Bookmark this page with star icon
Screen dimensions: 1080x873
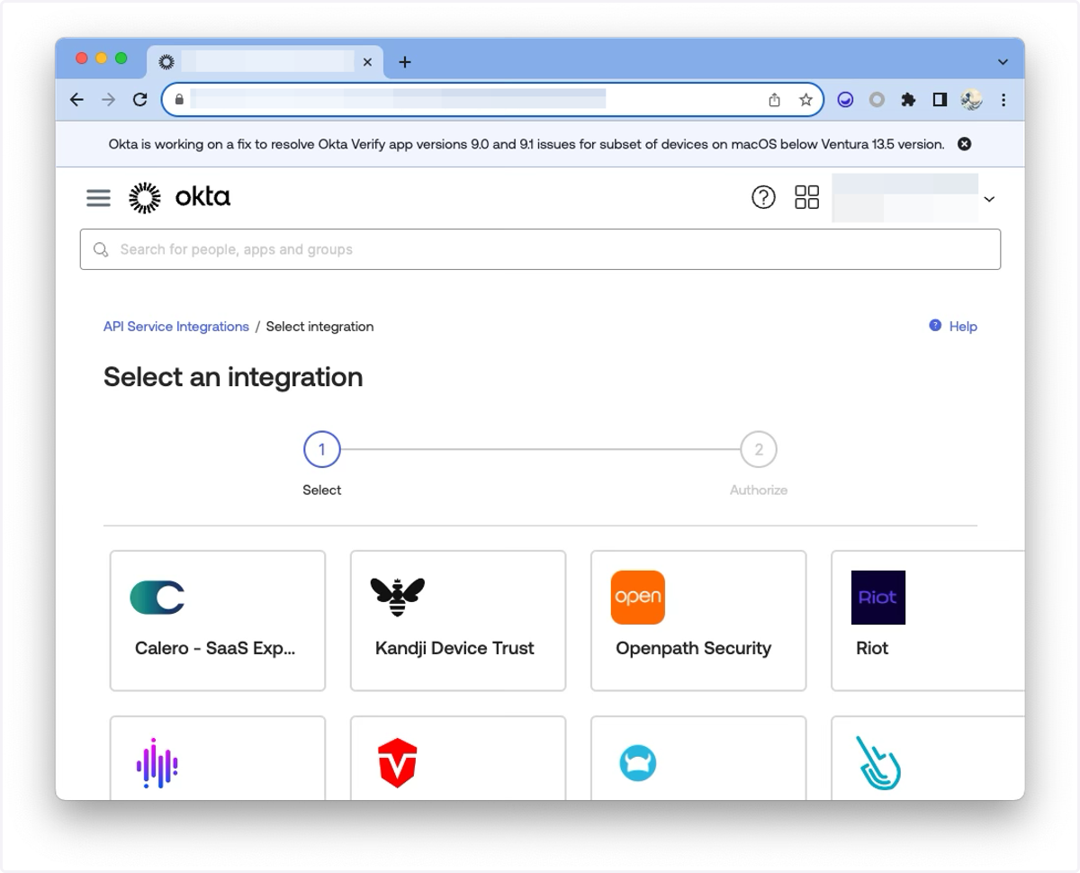tap(805, 100)
